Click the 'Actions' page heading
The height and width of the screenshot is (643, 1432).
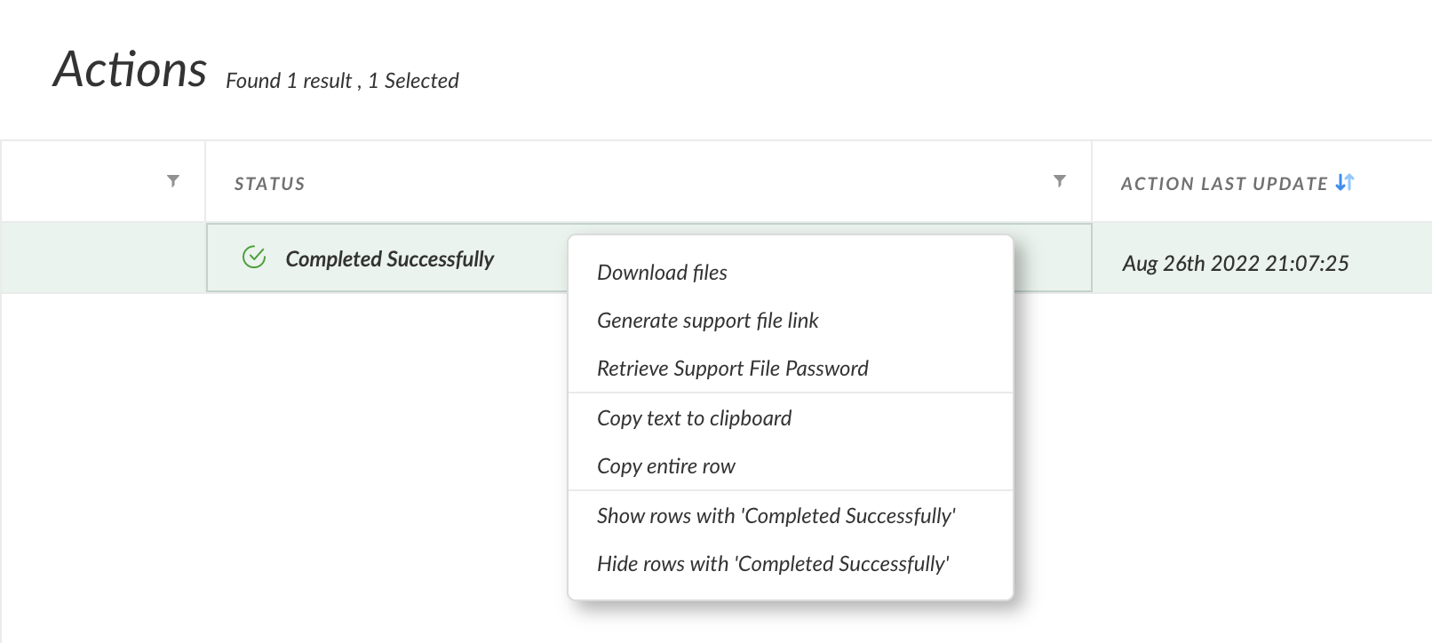pyautogui.click(x=130, y=69)
